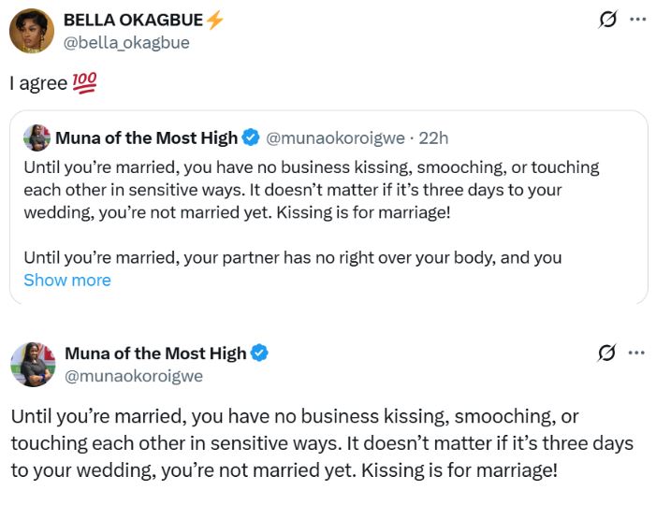Click the @bella_okagbue handle
Viewport: 656px width, 505px height.
coord(125,43)
